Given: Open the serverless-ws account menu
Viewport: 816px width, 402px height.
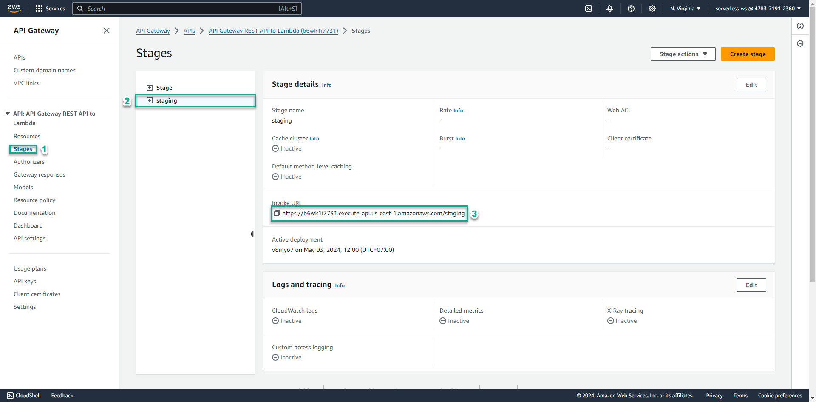Looking at the screenshot, I should point(758,9).
